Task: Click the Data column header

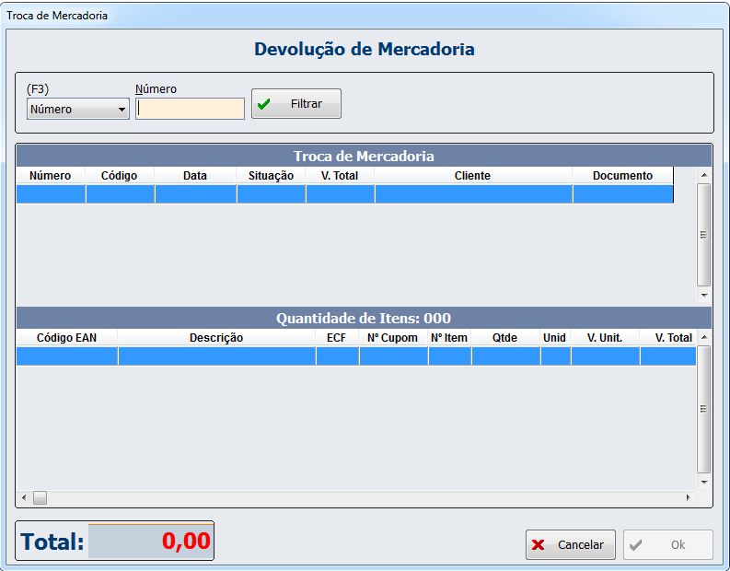Action: click(x=195, y=176)
